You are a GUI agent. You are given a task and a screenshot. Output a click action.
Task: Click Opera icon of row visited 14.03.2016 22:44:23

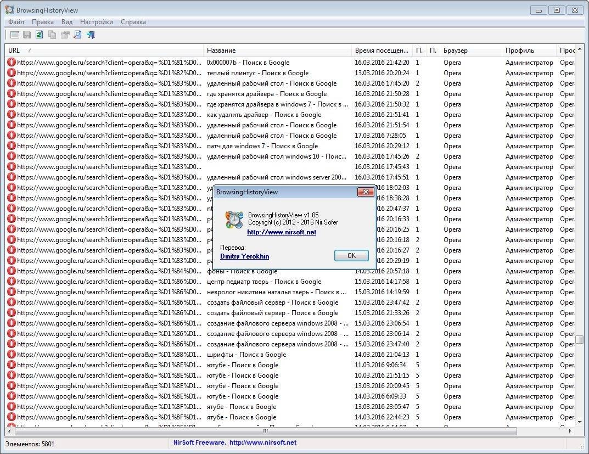(x=12, y=417)
